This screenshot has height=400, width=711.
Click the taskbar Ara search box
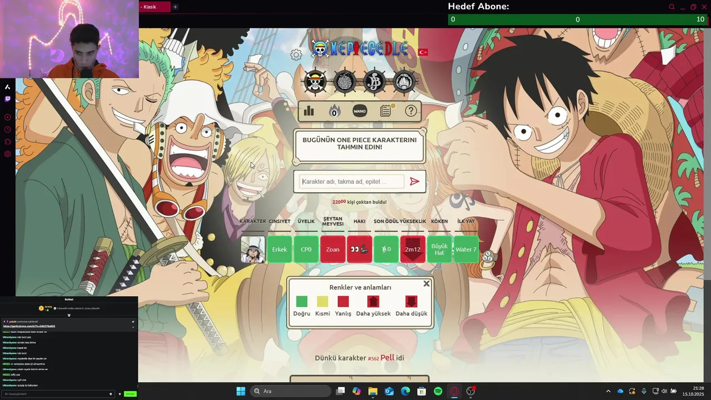(x=291, y=391)
